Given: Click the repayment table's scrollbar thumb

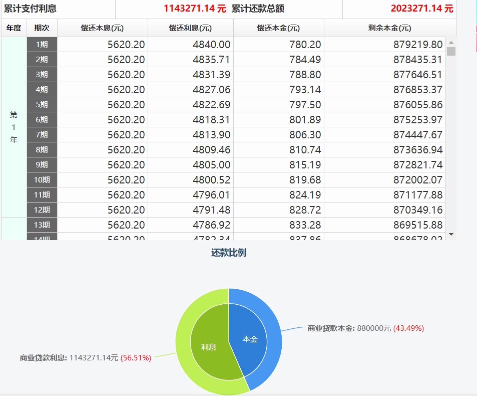Looking at the screenshot, I should tap(451, 52).
